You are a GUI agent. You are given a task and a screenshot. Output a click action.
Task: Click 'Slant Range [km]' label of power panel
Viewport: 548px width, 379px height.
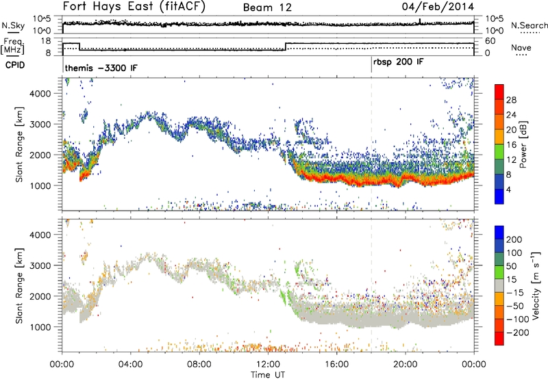[19, 144]
